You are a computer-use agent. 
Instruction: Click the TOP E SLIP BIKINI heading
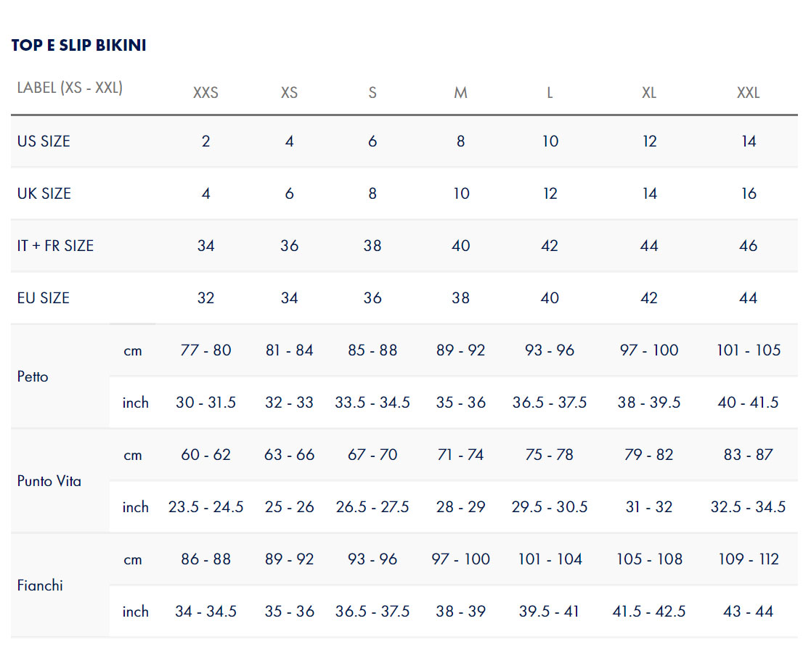click(x=78, y=46)
